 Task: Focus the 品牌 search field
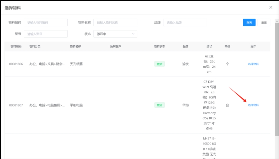[x=185, y=23]
